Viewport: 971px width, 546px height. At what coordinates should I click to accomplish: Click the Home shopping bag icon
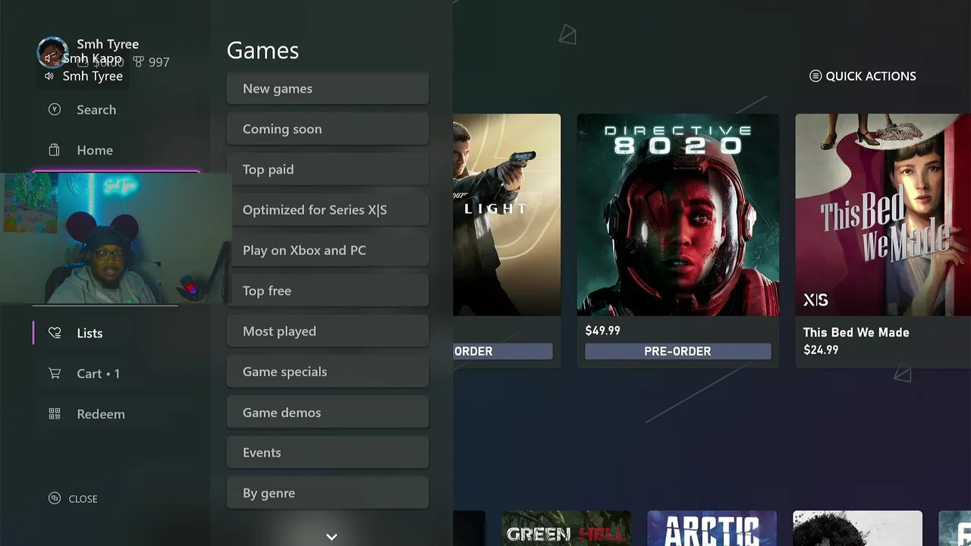[55, 149]
